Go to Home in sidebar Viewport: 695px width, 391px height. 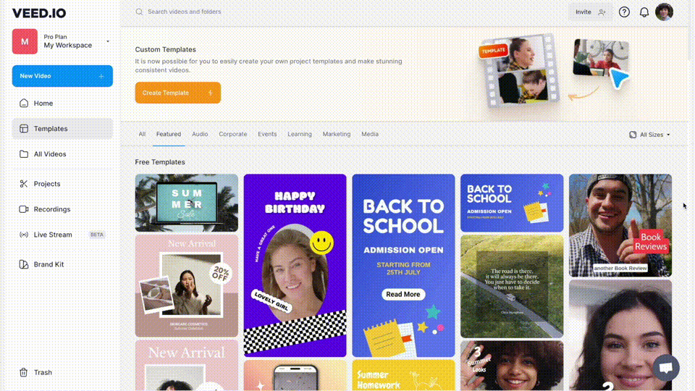62,104
